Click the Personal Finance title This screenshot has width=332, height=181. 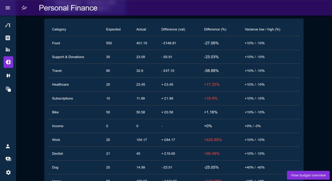68,8
